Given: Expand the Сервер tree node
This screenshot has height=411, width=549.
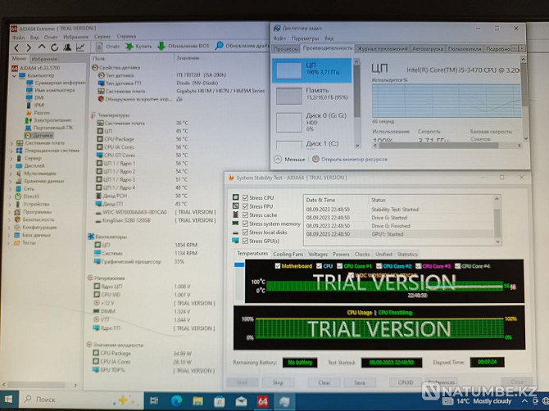Looking at the screenshot, I should point(11,159).
